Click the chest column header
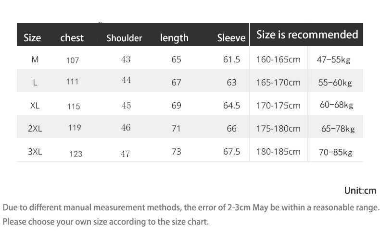This screenshot has width=380, height=240. 72,38
